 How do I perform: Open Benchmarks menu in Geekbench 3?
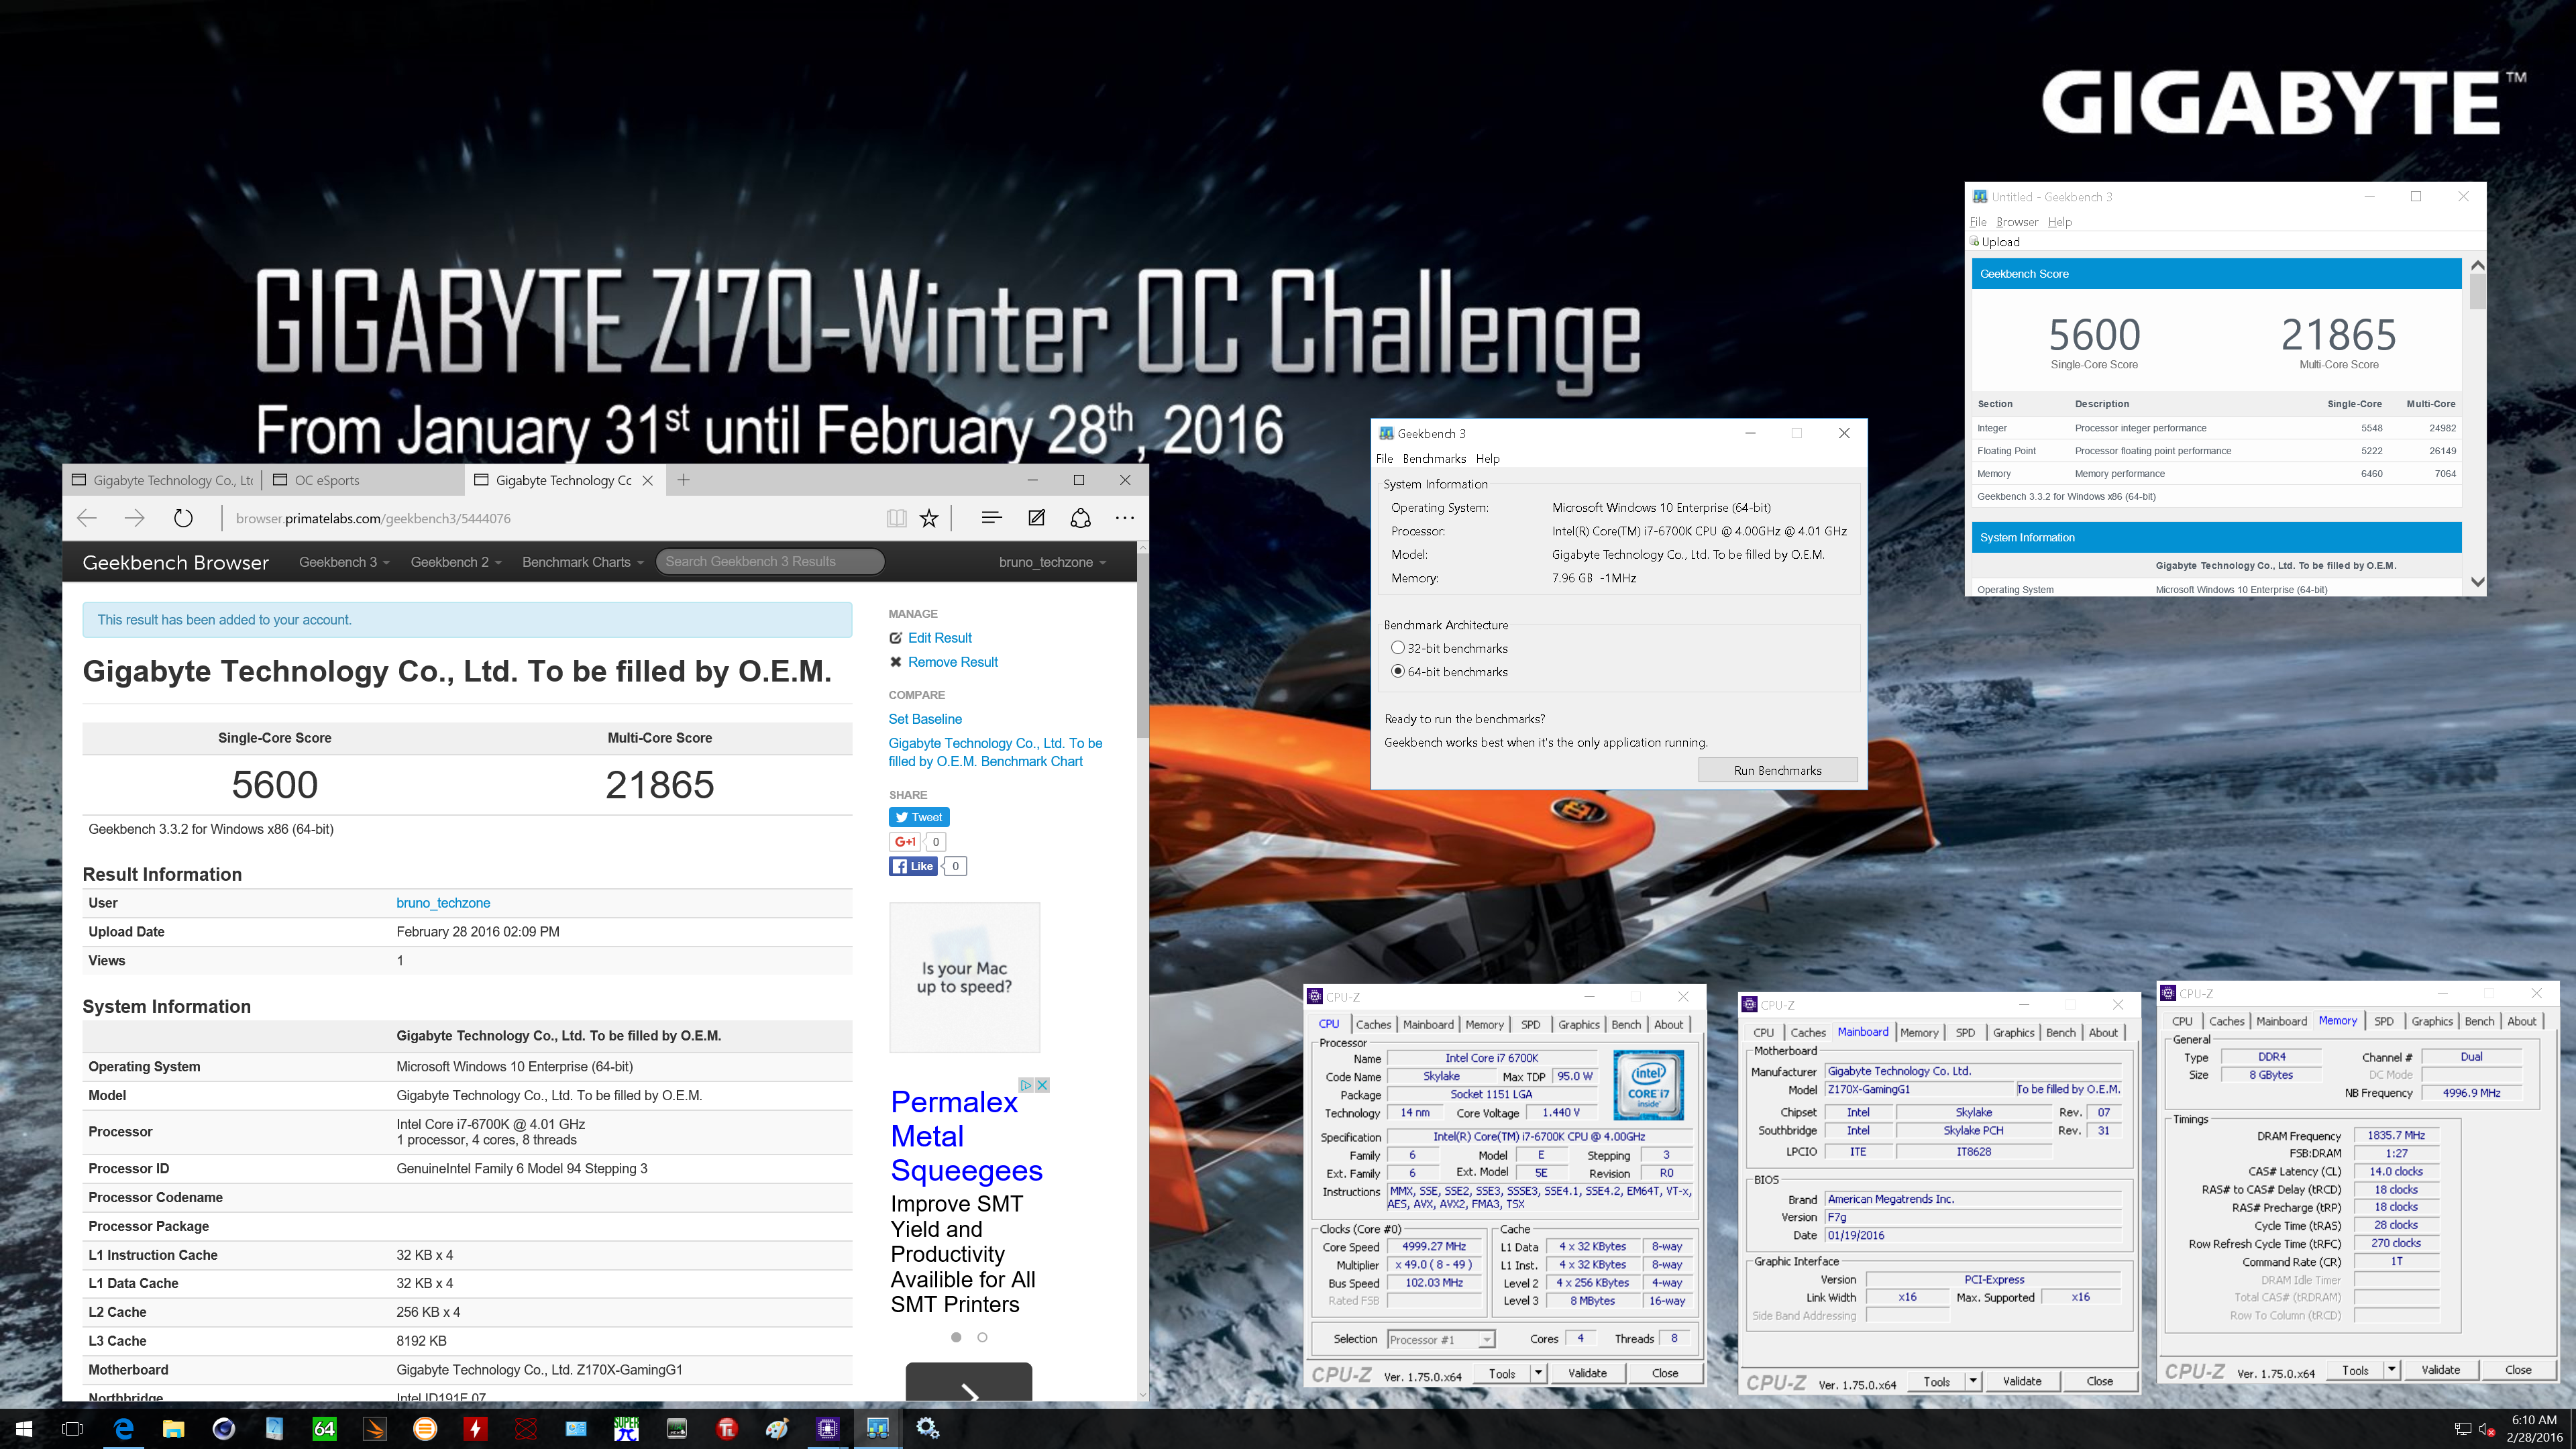coord(1434,459)
